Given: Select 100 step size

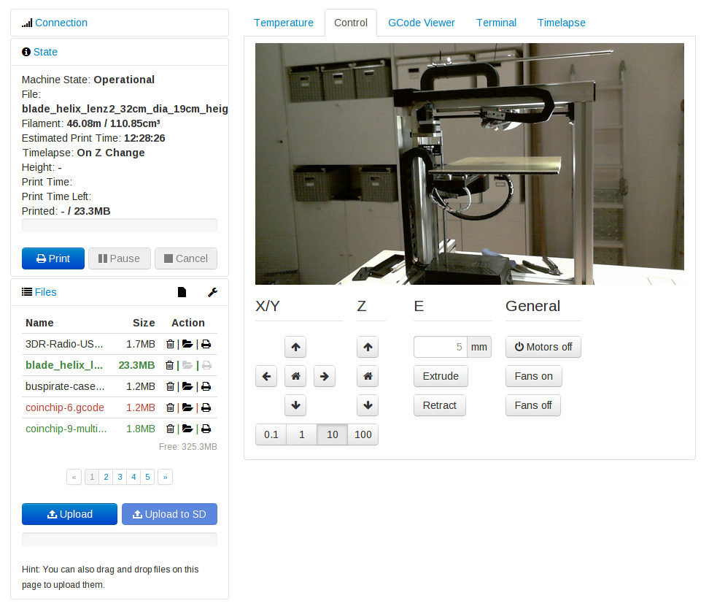Looking at the screenshot, I should [363, 434].
